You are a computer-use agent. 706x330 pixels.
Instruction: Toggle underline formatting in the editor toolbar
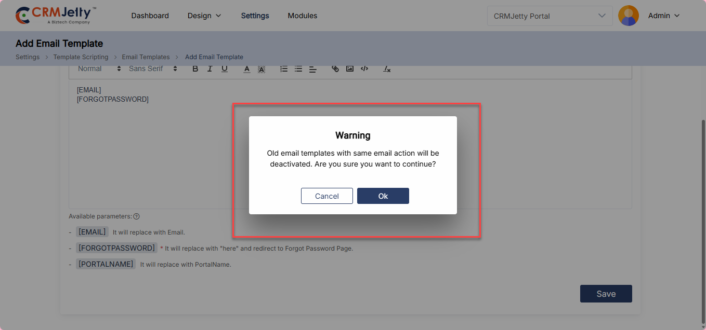(225, 69)
